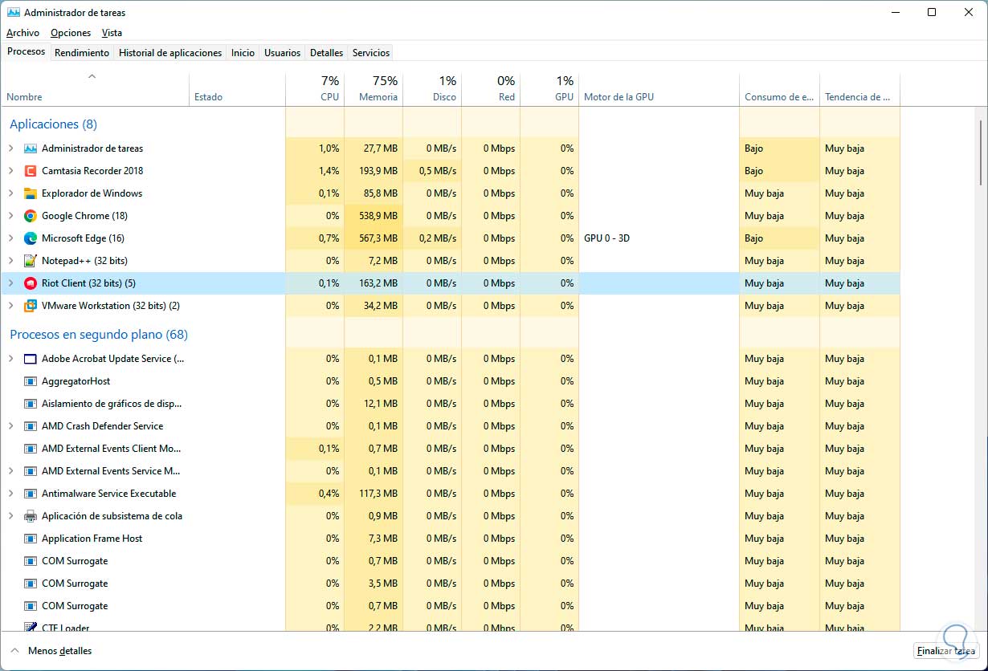This screenshot has height=671, width=988.
Task: Expand the Antimalware Service Executable entry
Action: point(11,494)
